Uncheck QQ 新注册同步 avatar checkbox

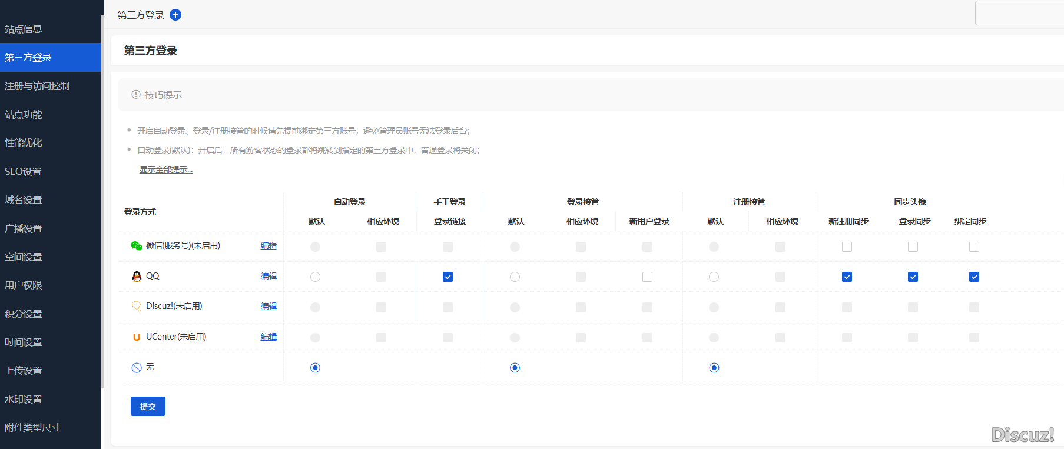click(x=847, y=277)
